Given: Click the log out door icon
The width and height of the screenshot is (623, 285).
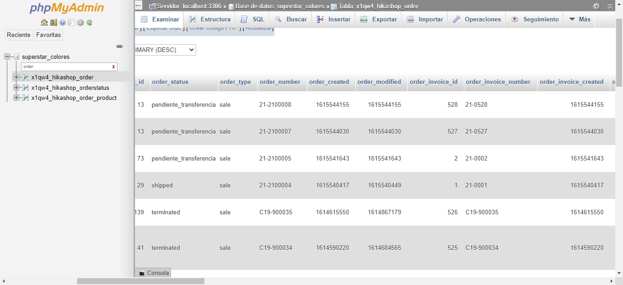Looking at the screenshot, I should click(x=53, y=22).
